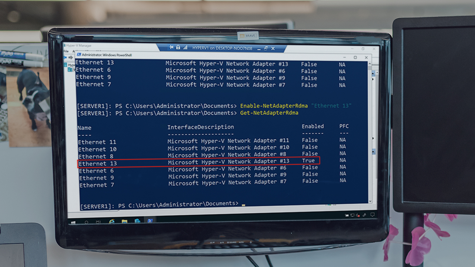Click the lock icon on the connection bar
The height and width of the screenshot is (267, 475).
pyautogui.click(x=178, y=47)
